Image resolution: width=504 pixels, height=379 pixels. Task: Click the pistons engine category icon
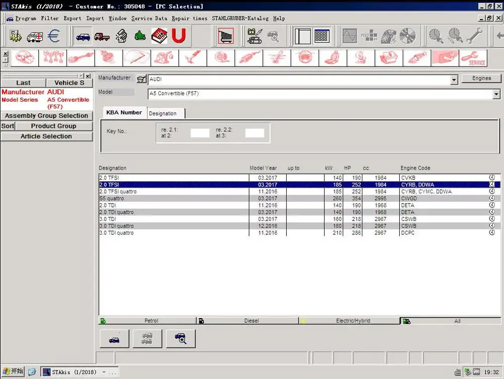point(53,58)
